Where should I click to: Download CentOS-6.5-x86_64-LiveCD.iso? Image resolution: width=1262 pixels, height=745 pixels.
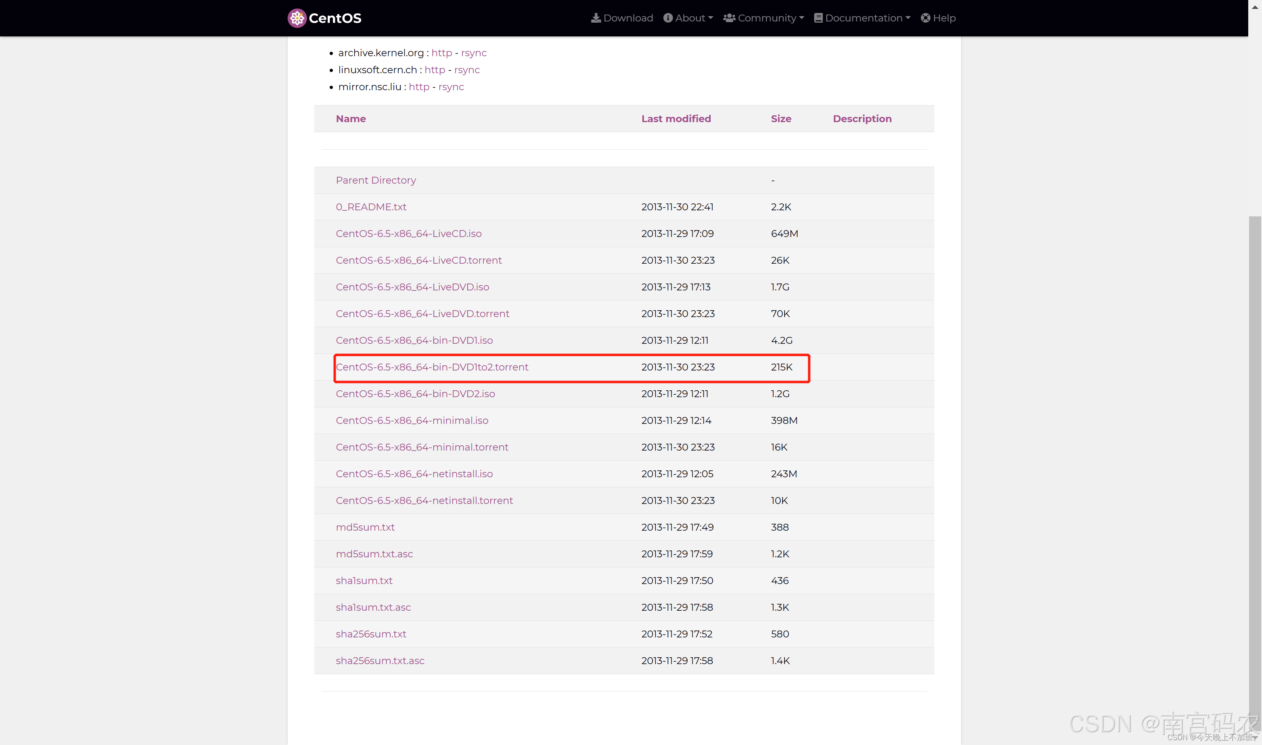click(x=409, y=233)
